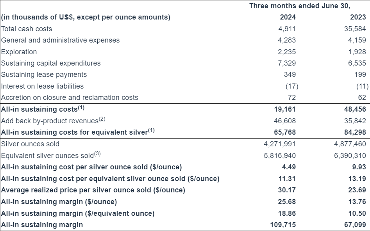
Task: Click the 2023 column header
Action: coord(358,17)
